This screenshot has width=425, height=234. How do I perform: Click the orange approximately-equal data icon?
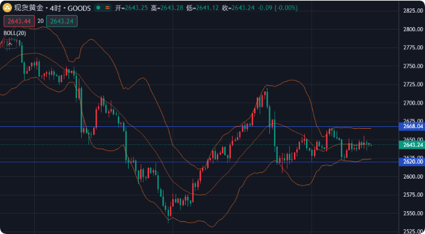pos(108,8)
